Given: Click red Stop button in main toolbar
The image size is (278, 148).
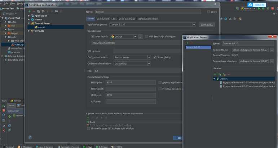Looking at the screenshot, I should coord(273,9).
